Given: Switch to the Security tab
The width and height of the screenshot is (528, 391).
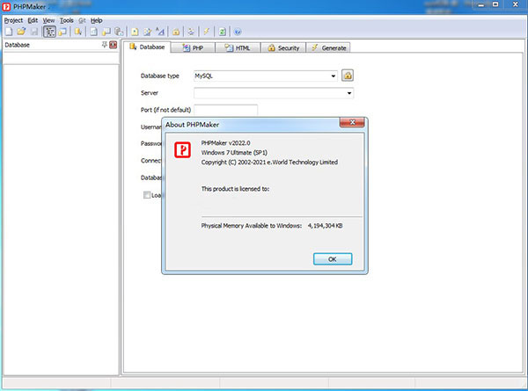Looking at the screenshot, I should click(x=283, y=47).
